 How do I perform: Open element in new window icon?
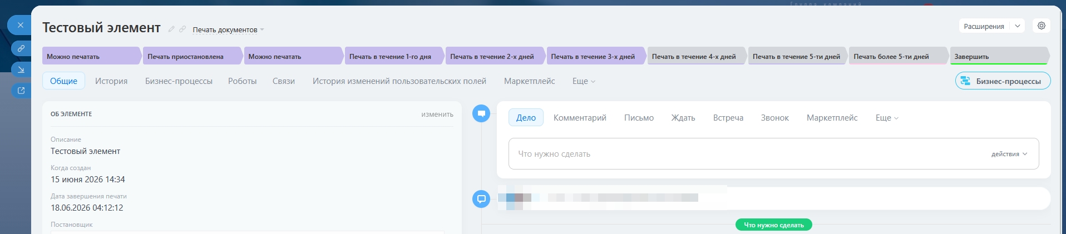pyautogui.click(x=21, y=91)
